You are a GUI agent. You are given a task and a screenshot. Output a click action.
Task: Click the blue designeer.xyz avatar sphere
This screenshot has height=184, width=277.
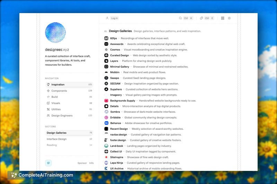(55, 32)
